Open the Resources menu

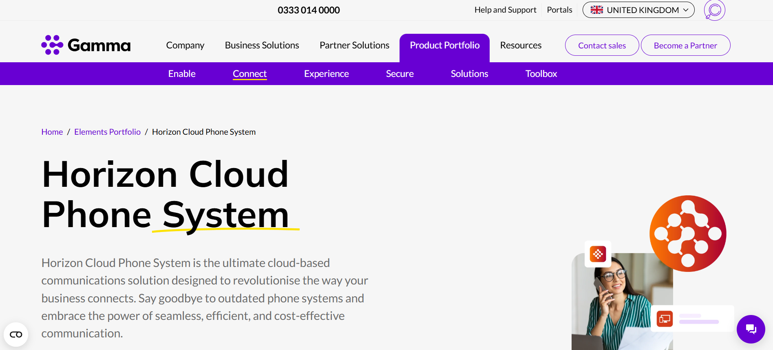(521, 45)
